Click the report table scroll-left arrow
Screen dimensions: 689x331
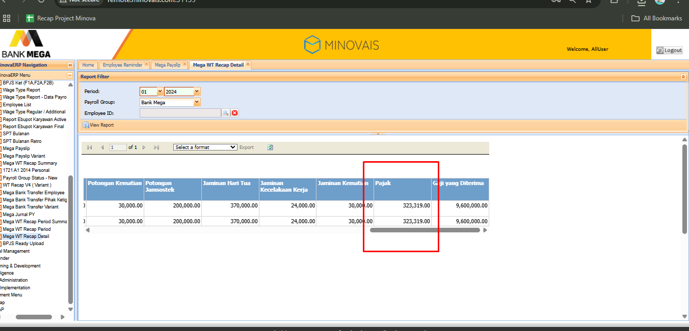88,230
